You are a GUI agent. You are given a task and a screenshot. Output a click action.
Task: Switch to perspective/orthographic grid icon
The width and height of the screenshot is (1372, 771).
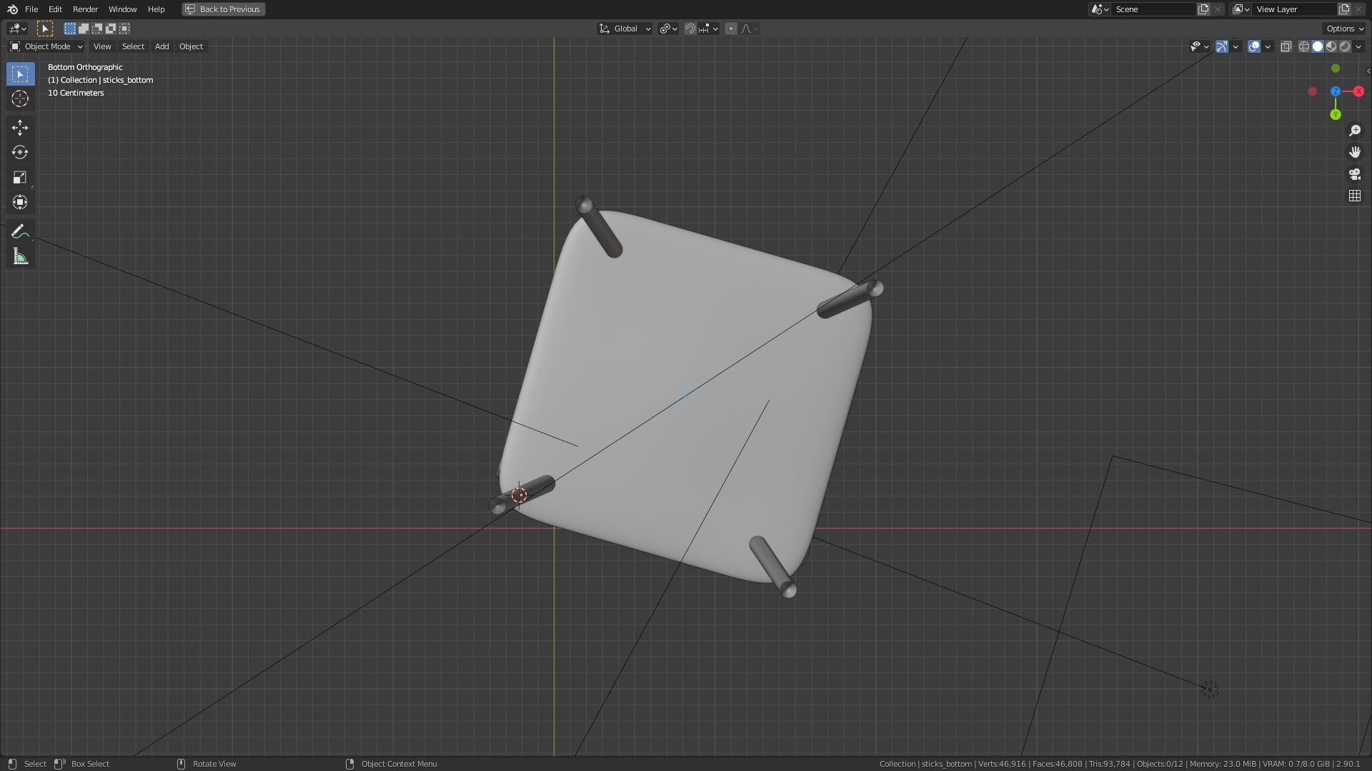[x=1354, y=196]
